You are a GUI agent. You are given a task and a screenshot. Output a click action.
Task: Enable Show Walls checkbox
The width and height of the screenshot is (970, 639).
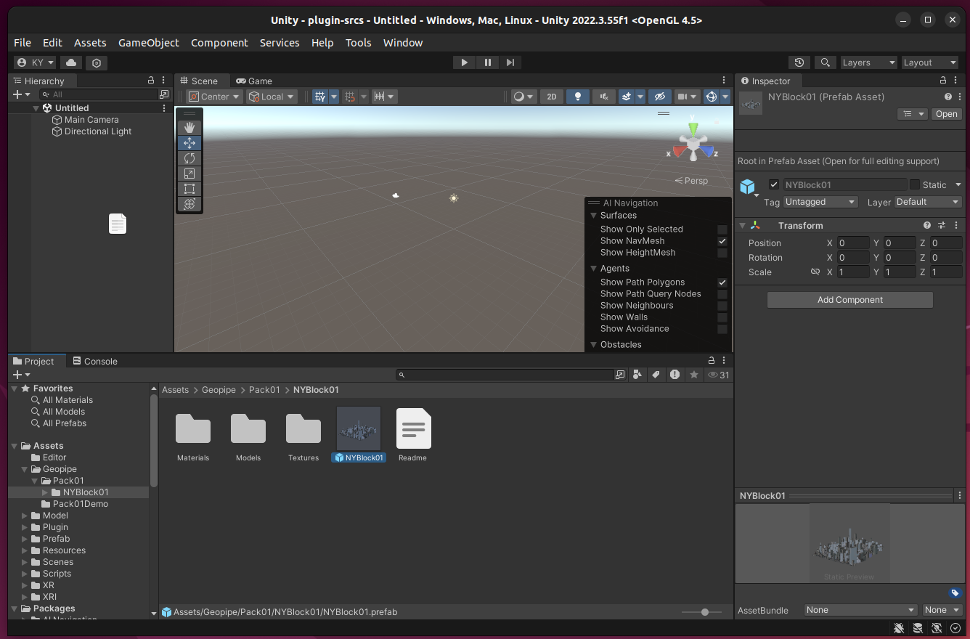(722, 317)
